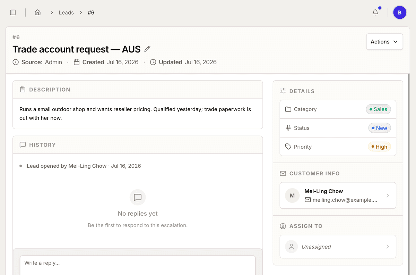This screenshot has height=275, width=416.
Task: Click the Source target icon
Action: tap(16, 62)
